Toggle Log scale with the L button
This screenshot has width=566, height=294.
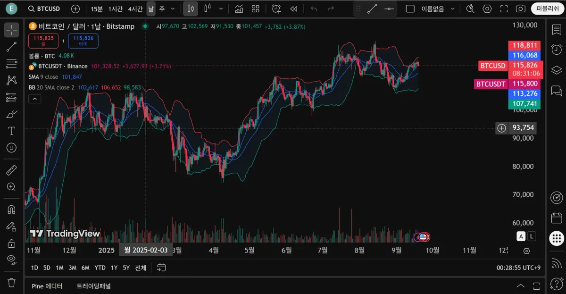point(532,236)
